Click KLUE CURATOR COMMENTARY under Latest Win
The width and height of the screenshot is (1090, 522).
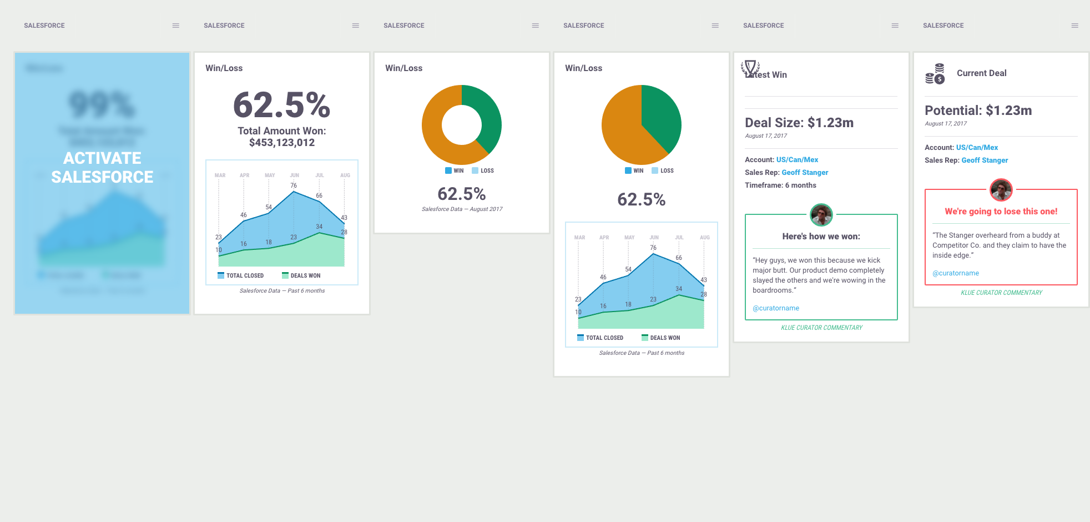(x=821, y=328)
